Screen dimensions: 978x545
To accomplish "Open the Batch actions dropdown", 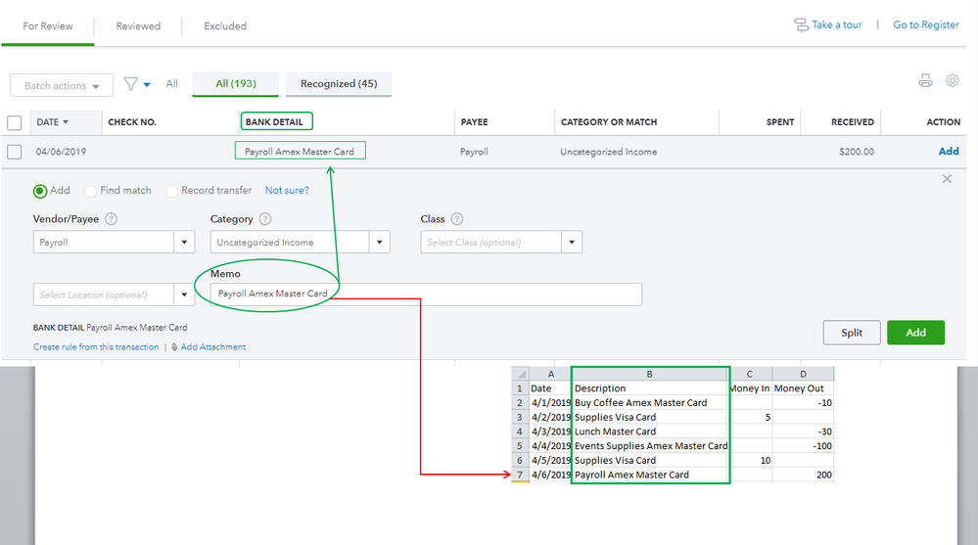I will pos(62,86).
